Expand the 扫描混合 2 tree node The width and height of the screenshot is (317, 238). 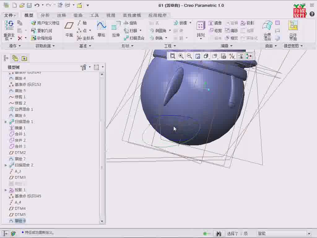pos(6,165)
